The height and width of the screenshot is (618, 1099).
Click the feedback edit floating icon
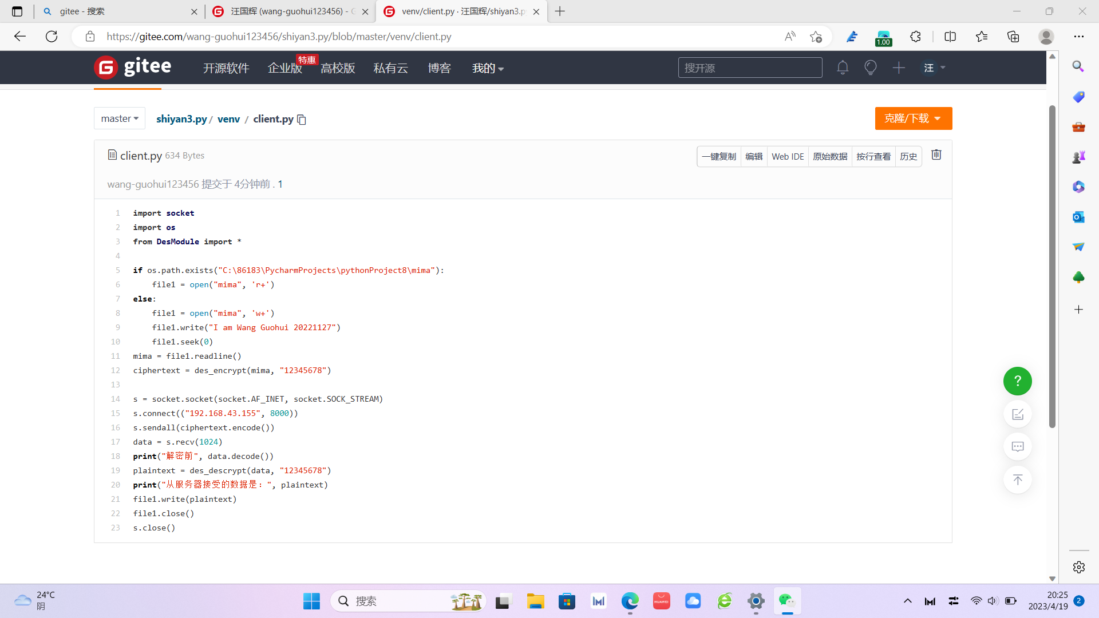click(1017, 414)
